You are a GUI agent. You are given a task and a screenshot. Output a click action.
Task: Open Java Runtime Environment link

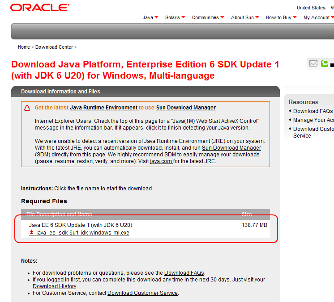pos(104,108)
